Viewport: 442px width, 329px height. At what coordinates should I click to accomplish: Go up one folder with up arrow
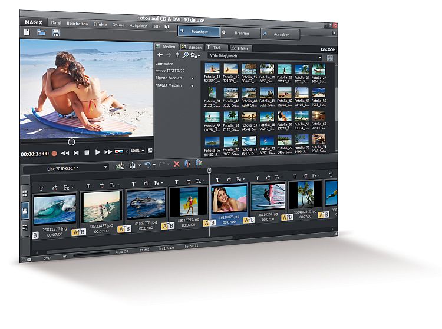[x=177, y=55]
